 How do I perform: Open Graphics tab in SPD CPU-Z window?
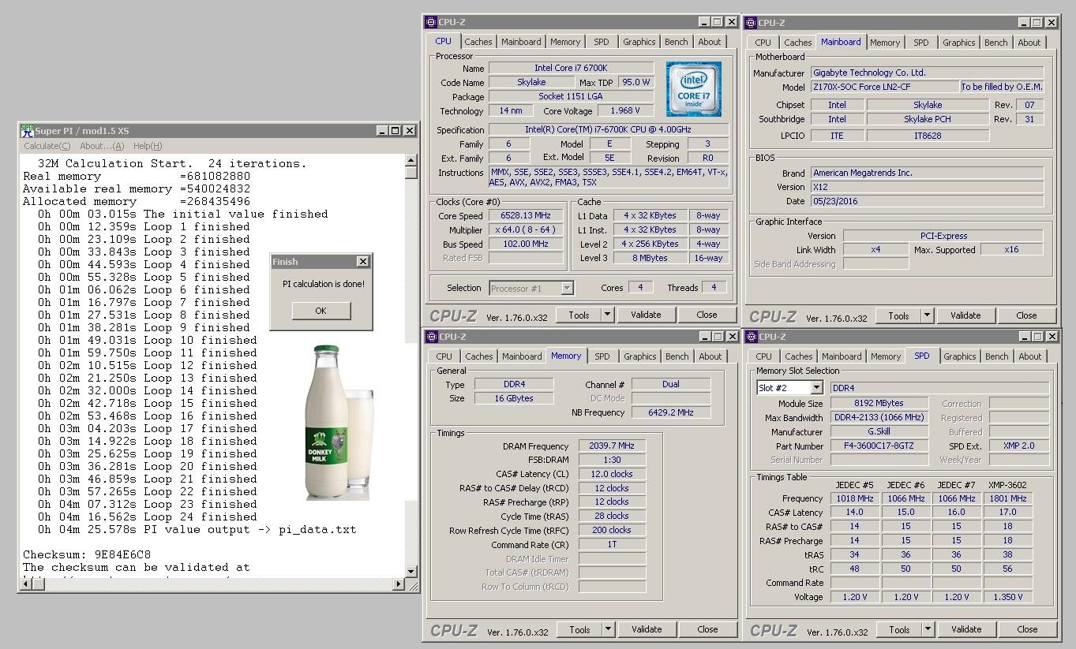click(x=959, y=356)
